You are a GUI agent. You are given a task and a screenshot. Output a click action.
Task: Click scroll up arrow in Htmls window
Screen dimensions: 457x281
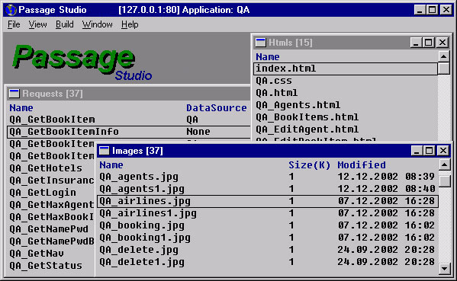(443, 56)
